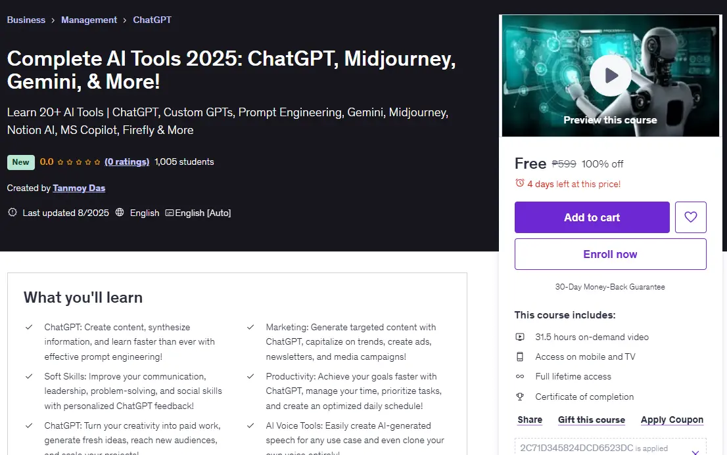Click 'Access on mobile and TV' text

coord(585,357)
